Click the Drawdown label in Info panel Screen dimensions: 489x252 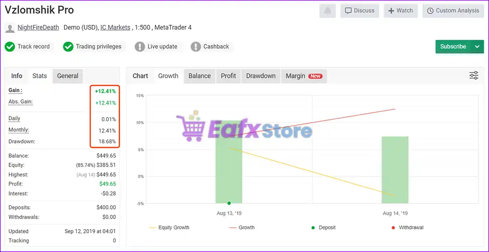pos(22,141)
